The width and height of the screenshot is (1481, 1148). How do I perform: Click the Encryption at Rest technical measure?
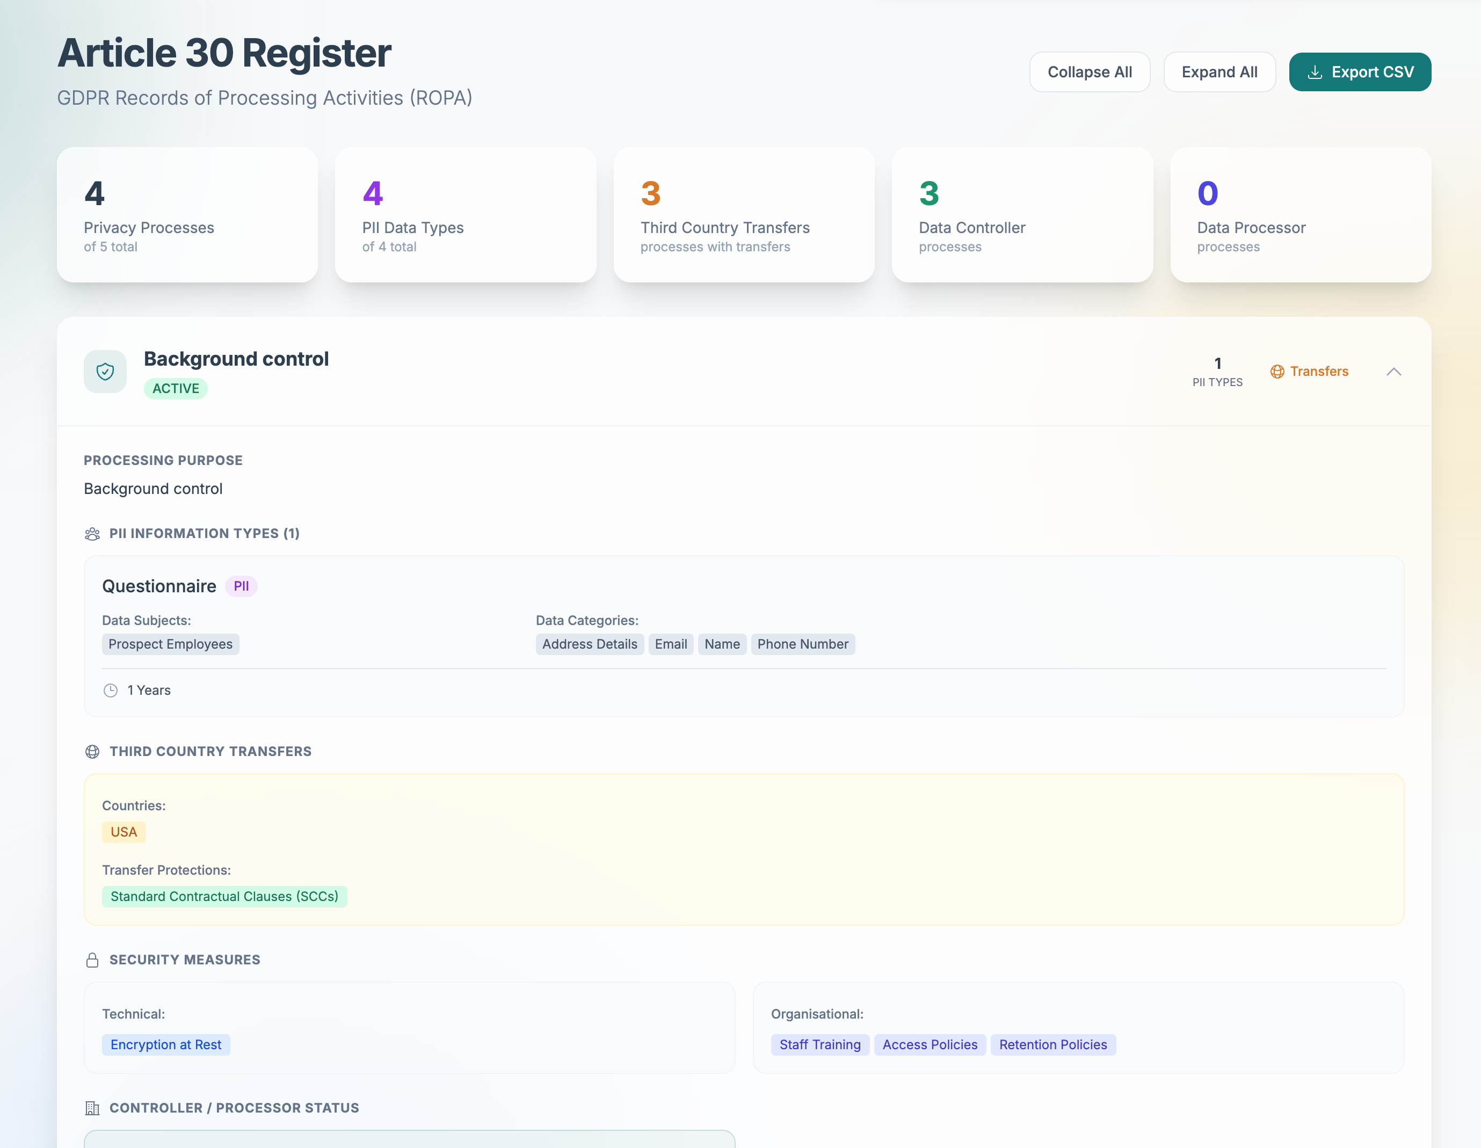click(165, 1044)
